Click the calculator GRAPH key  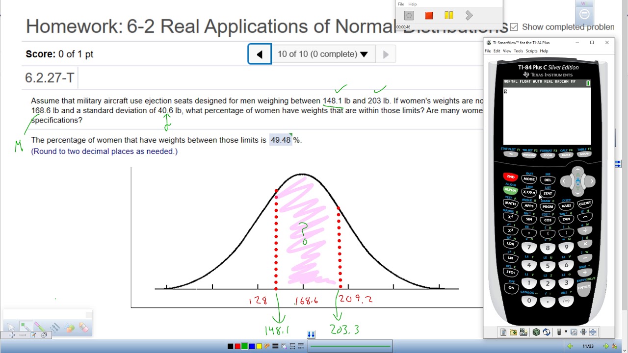point(585,154)
